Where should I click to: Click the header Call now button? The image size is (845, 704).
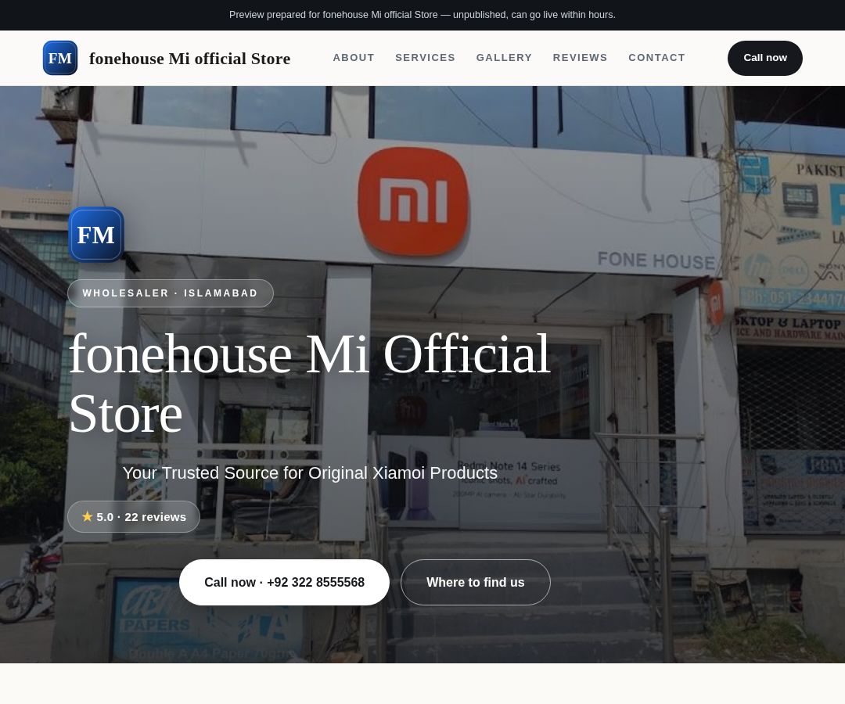[764, 58]
